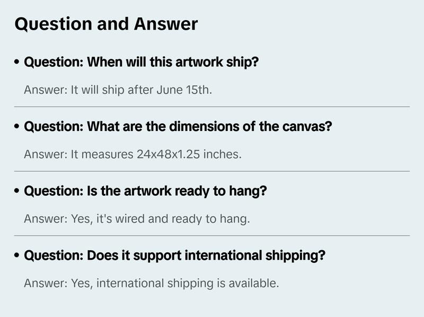Expand the canvas dimensions question

pos(178,127)
